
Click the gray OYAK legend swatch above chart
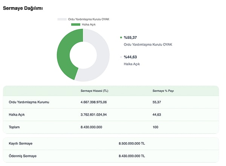point(62,19)
